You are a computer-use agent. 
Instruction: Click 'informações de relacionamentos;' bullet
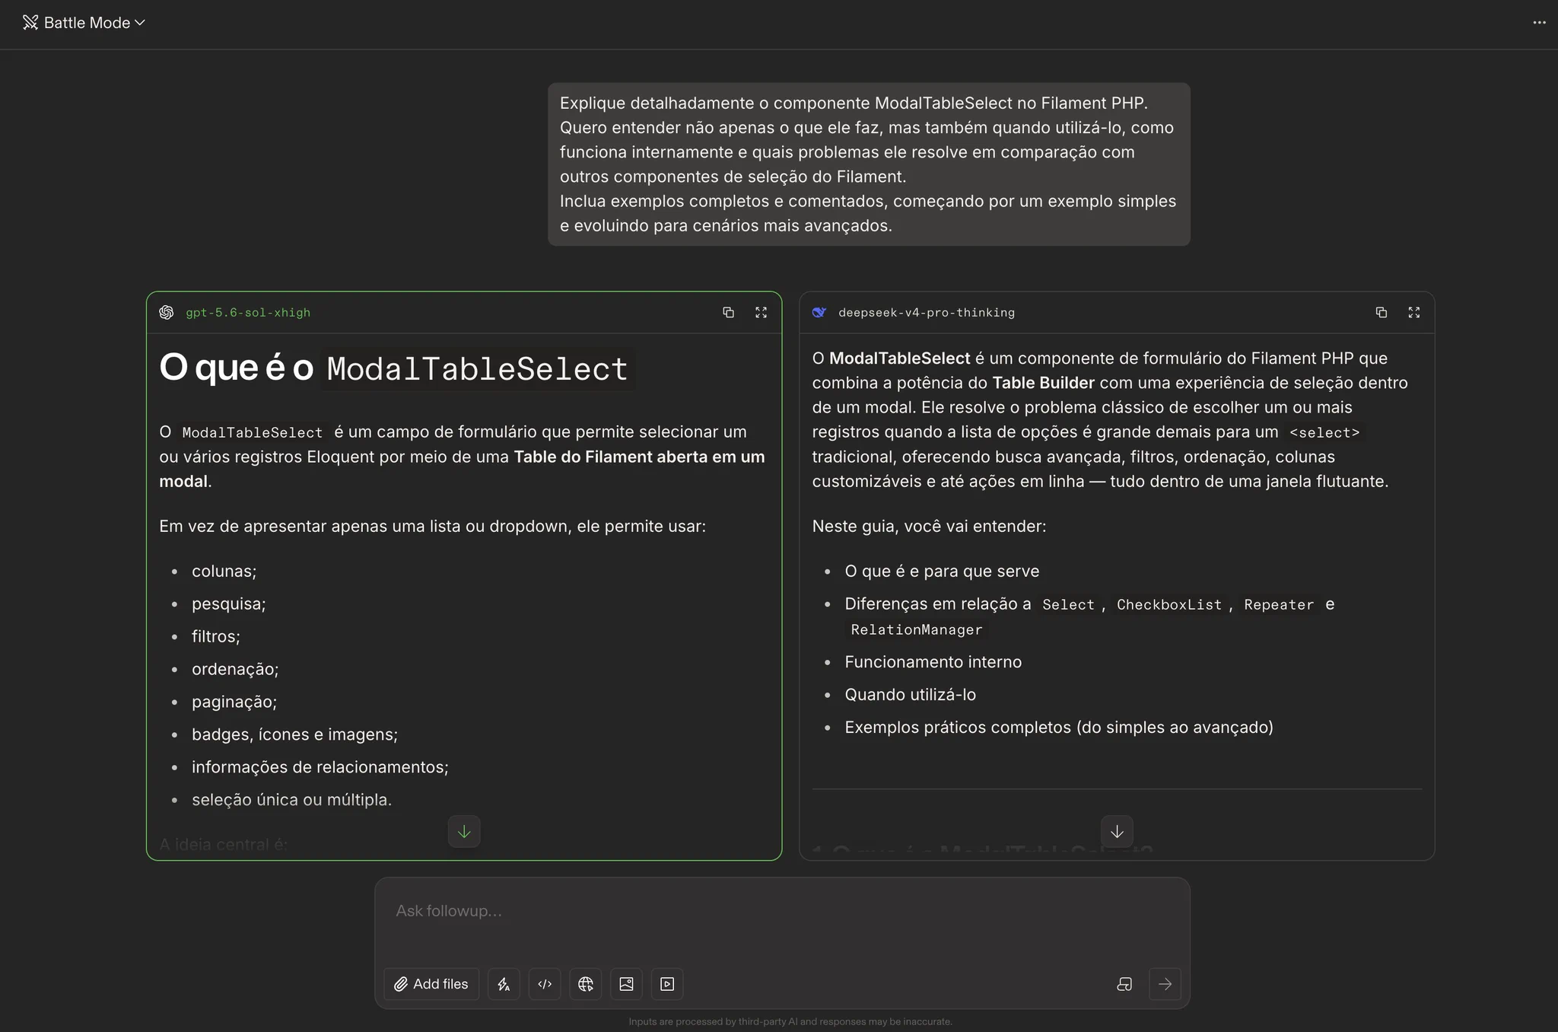[x=320, y=768]
